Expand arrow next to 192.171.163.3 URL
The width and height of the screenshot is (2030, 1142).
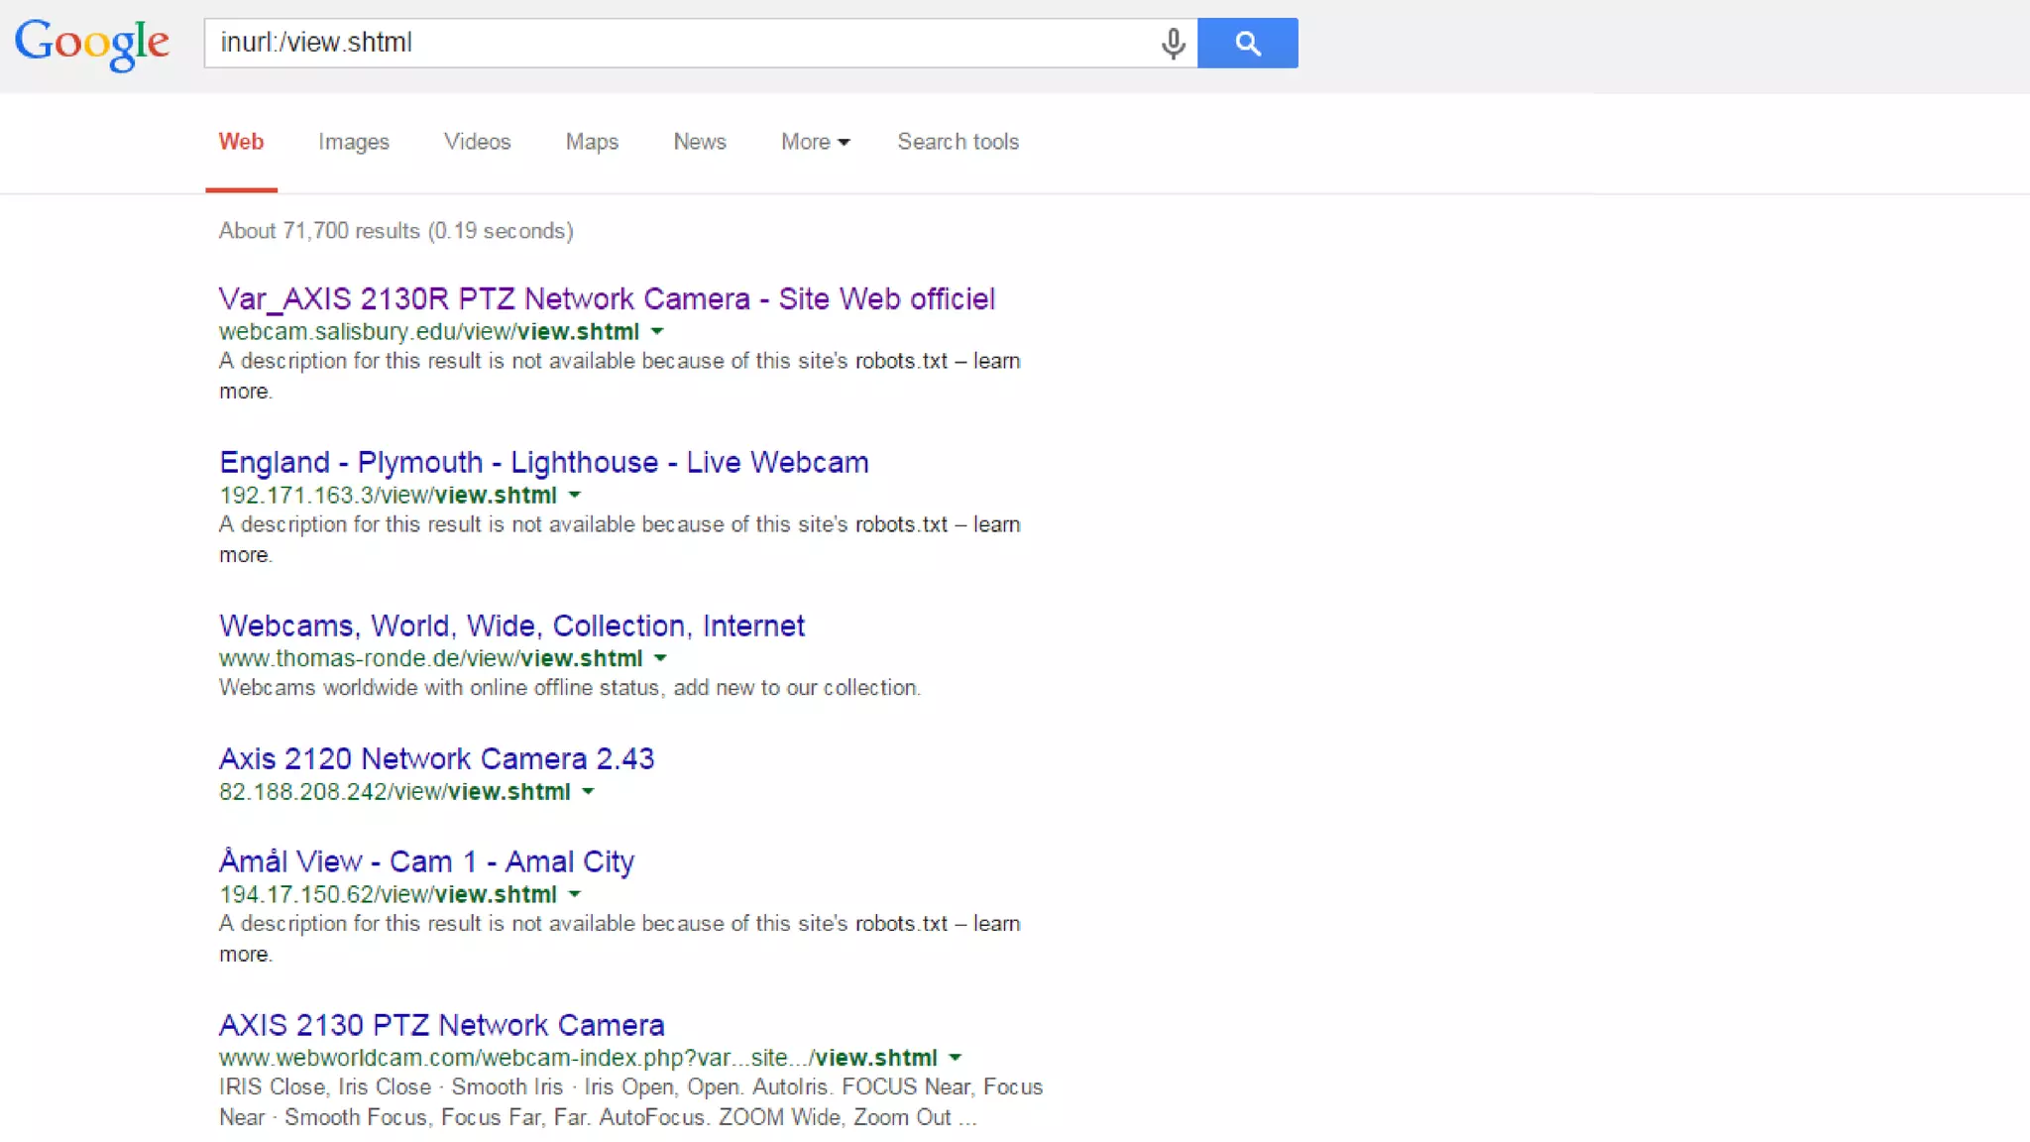point(575,495)
